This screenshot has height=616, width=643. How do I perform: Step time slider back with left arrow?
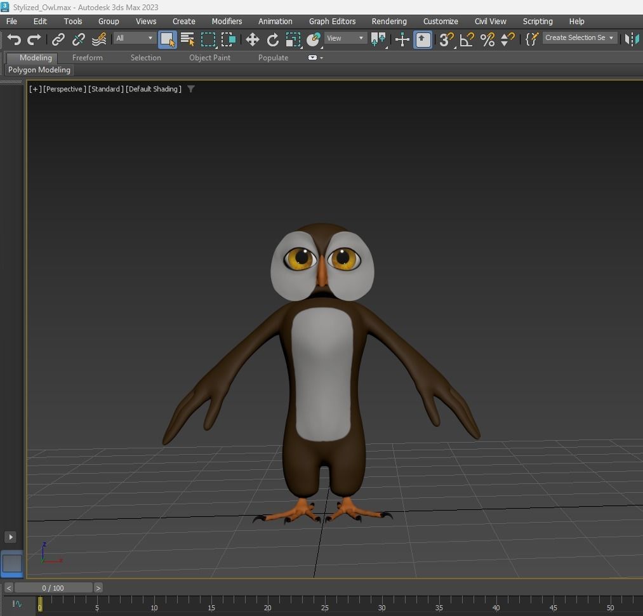[x=9, y=588]
